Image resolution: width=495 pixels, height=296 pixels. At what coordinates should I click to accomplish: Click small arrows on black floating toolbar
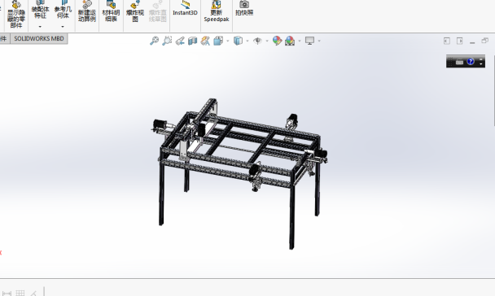(x=481, y=62)
